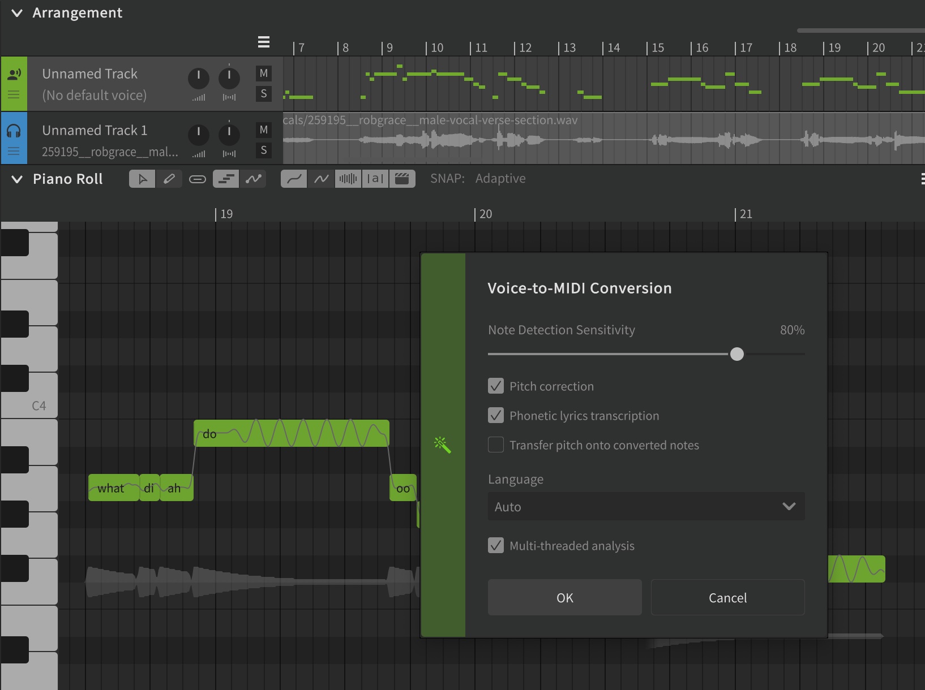Click the clapperboard icon in Piano Roll toolbar
Viewport: 925px width, 690px height.
point(402,179)
